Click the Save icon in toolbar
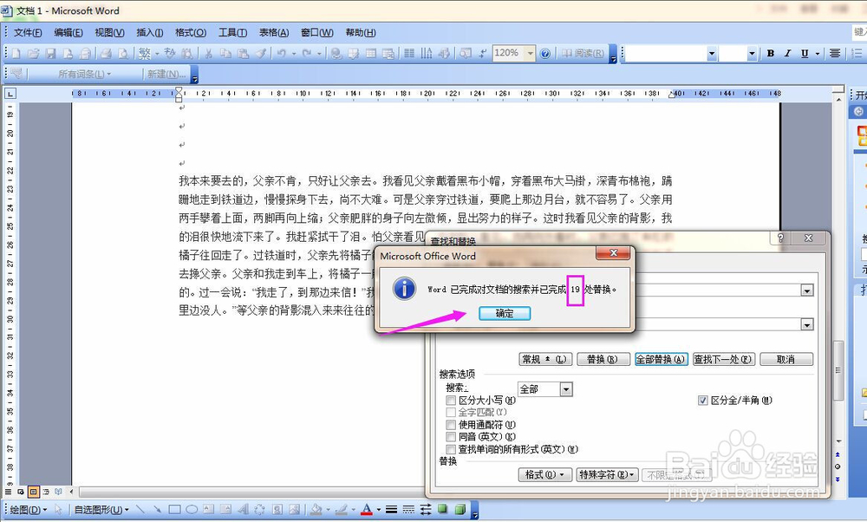This screenshot has width=867, height=522. point(51,54)
